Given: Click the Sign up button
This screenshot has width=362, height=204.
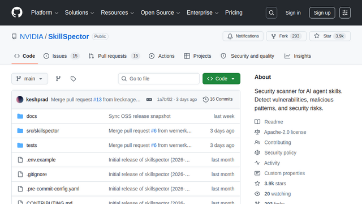Looking at the screenshot, I should (322, 12).
